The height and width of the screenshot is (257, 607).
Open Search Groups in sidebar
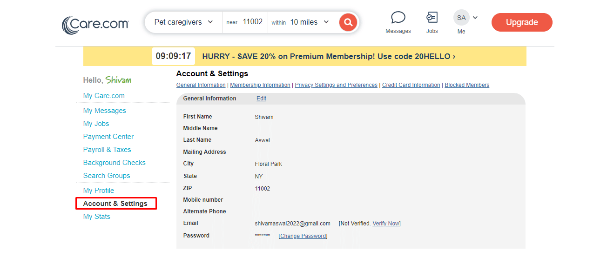tap(107, 176)
